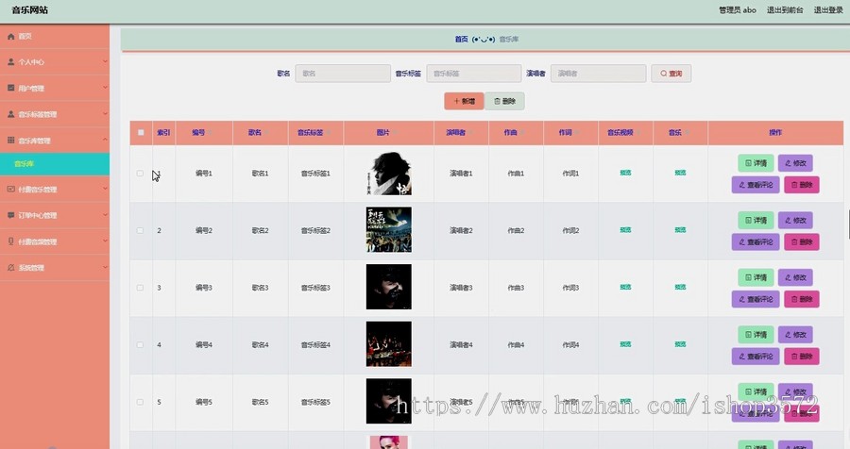
Task: Open 详情 for row 编号3
Action: 756,277
